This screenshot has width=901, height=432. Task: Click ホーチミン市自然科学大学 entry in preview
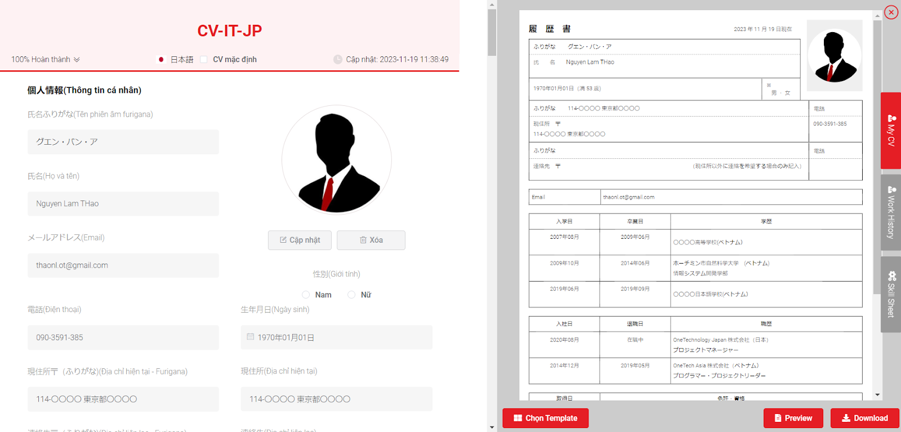(x=721, y=263)
